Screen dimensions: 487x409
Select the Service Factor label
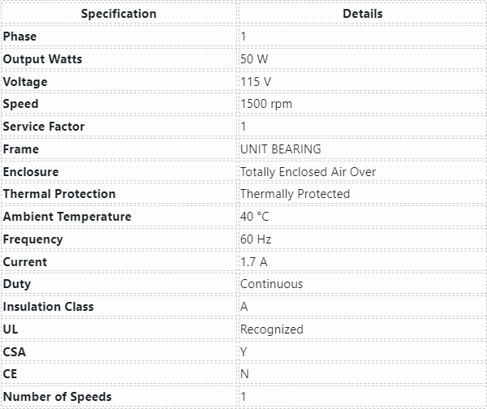click(x=44, y=127)
